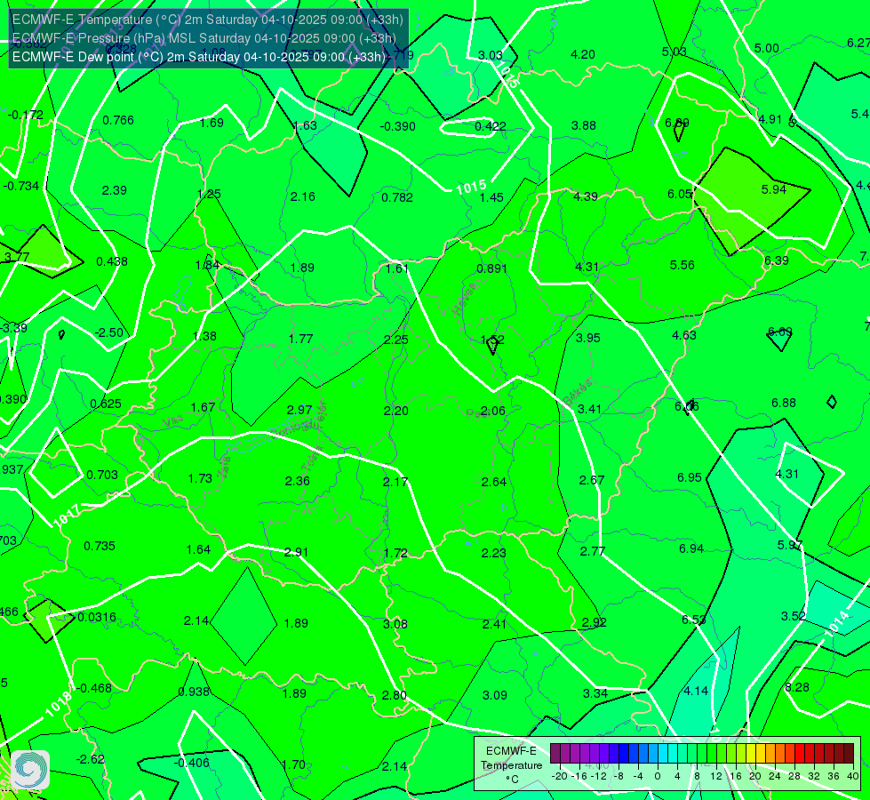Click the dew point value 1.77
Image resolution: width=870 pixels, height=800 pixels.
(x=300, y=339)
